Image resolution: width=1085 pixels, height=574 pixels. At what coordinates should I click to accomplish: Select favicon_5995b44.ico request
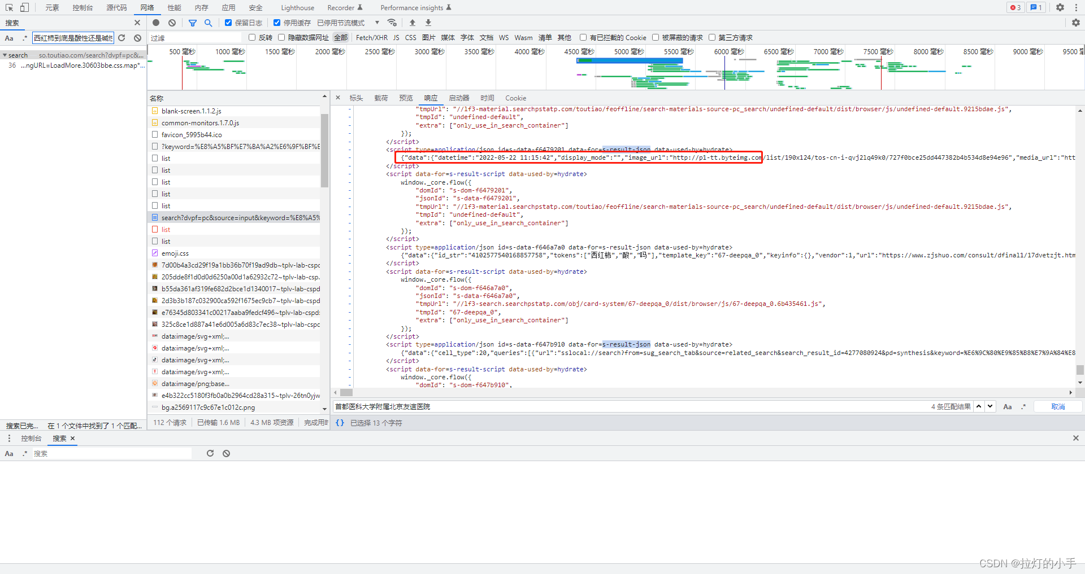191,135
